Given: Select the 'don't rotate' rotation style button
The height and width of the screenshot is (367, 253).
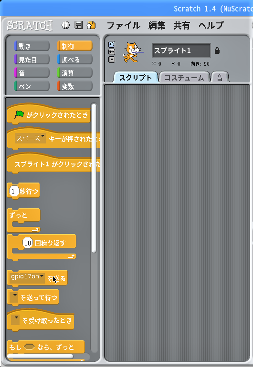Looking at the screenshot, I should tap(112, 60).
